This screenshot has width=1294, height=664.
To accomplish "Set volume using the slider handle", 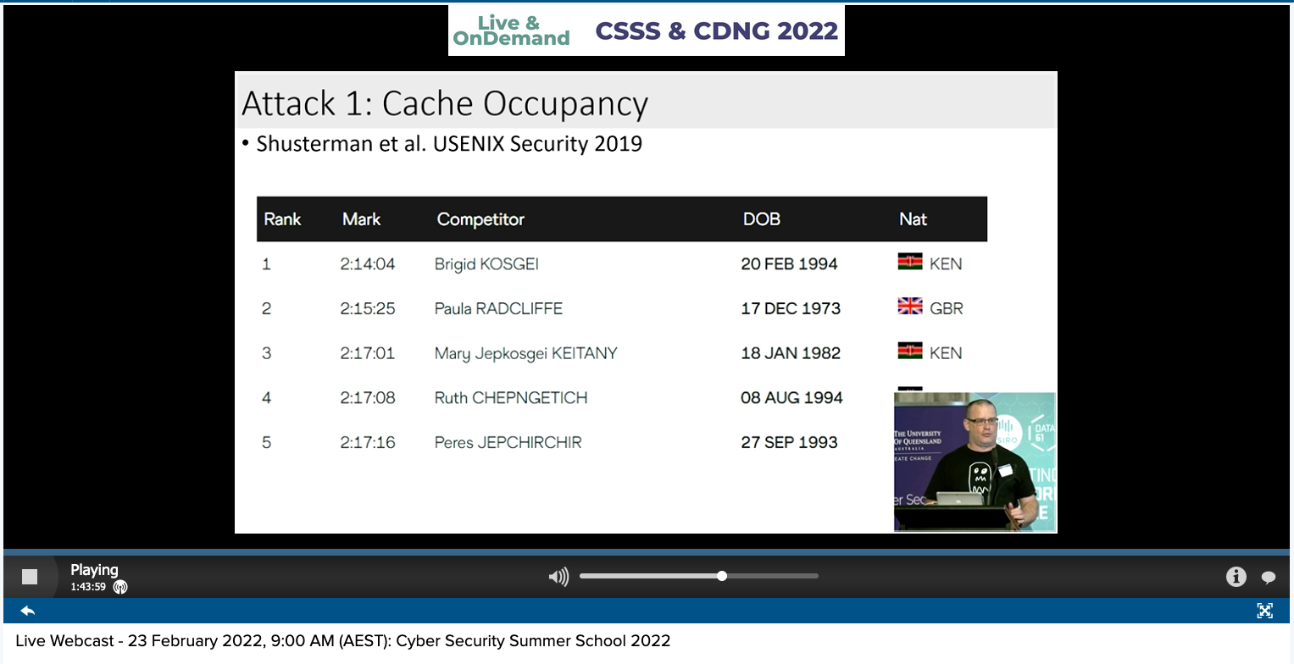I will pyautogui.click(x=722, y=576).
